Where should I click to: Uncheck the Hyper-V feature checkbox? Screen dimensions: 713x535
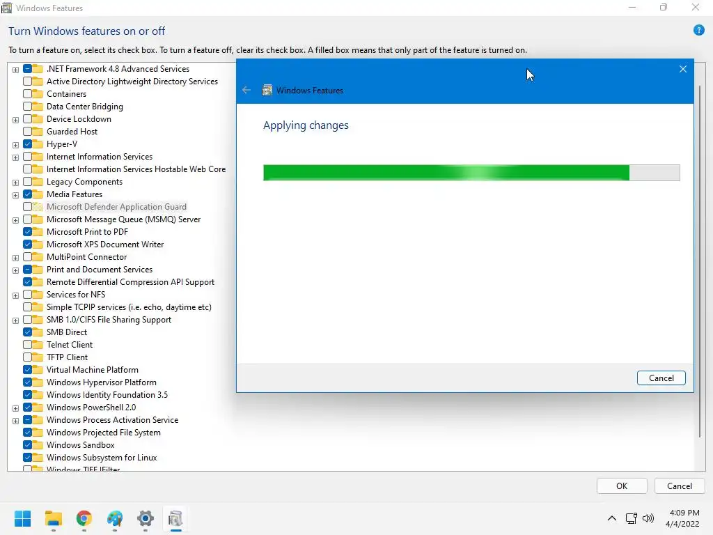click(27, 144)
